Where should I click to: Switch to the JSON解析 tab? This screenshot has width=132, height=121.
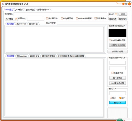click(x=19, y=10)
